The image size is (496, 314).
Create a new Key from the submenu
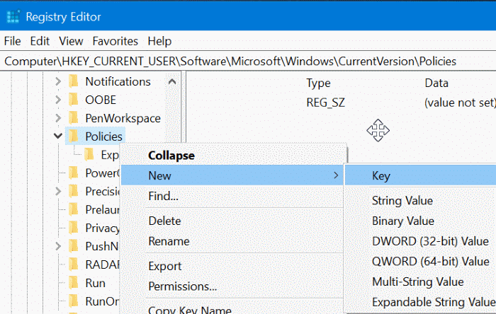[x=420, y=175]
